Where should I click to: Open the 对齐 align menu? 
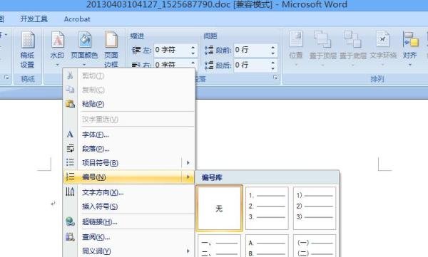click(410, 48)
